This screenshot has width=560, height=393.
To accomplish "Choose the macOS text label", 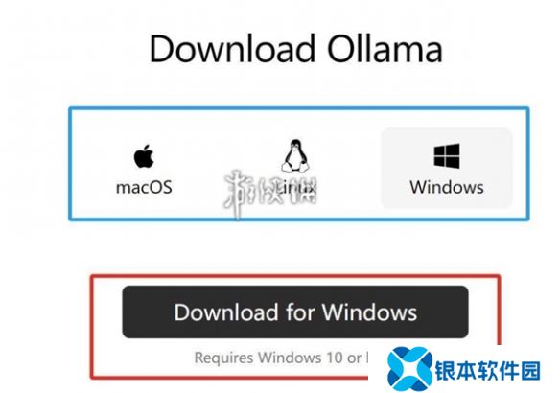I will click(144, 188).
